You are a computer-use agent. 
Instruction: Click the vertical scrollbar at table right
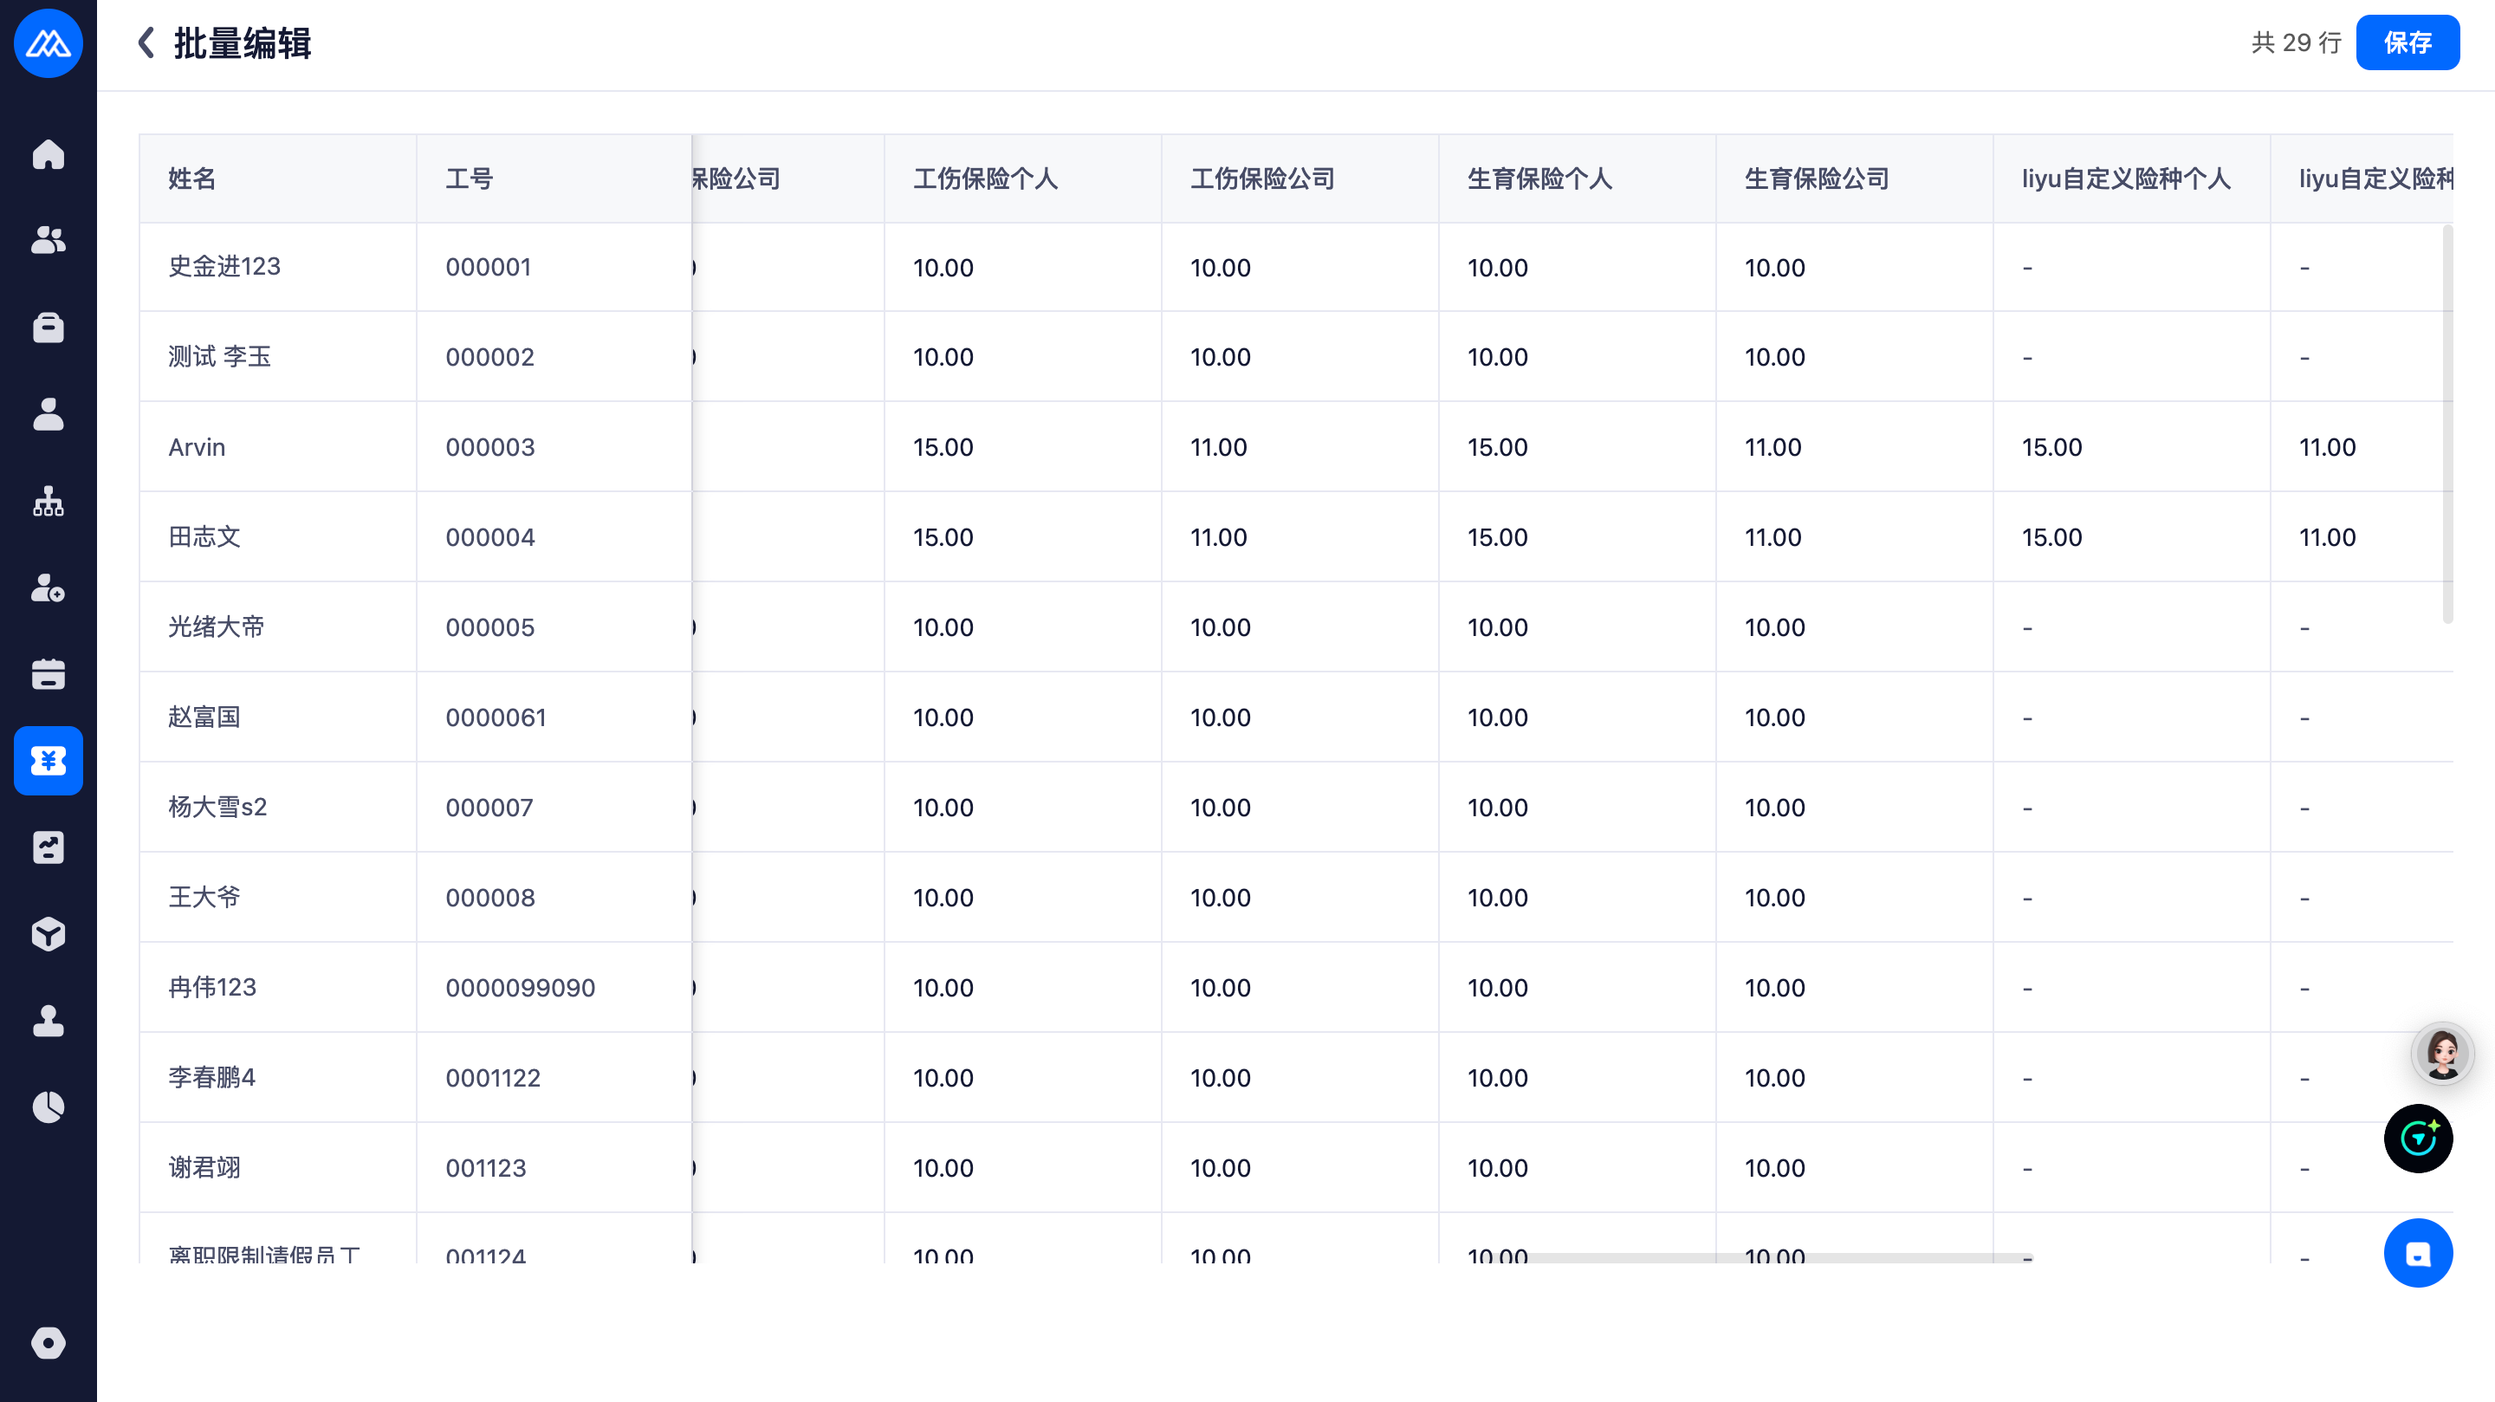coord(2447,424)
